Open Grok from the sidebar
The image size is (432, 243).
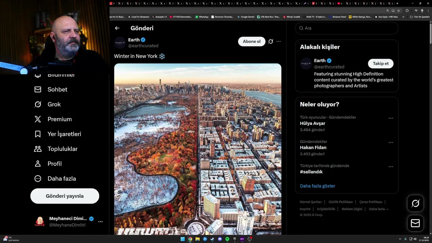click(48, 104)
